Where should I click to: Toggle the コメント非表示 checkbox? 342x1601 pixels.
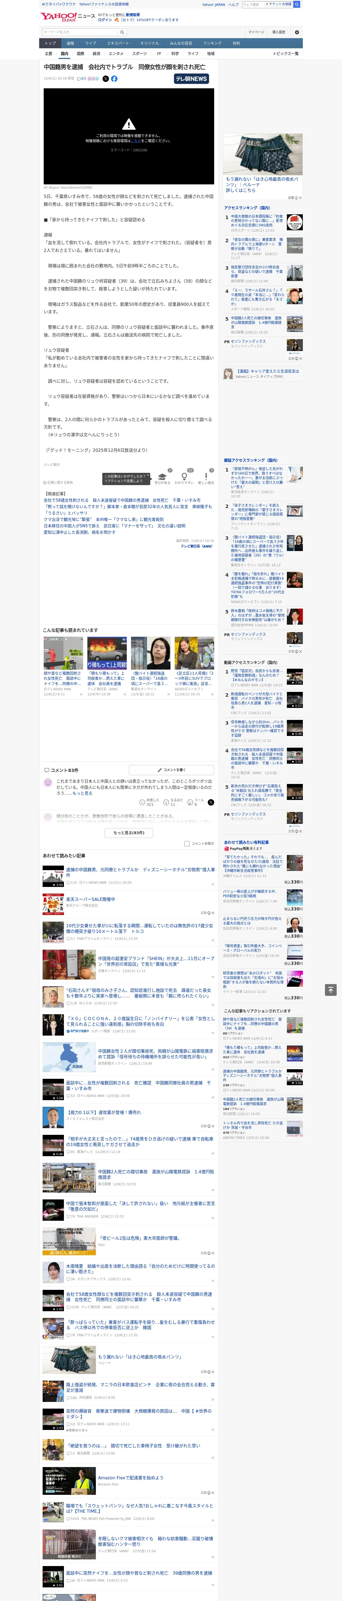187,843
